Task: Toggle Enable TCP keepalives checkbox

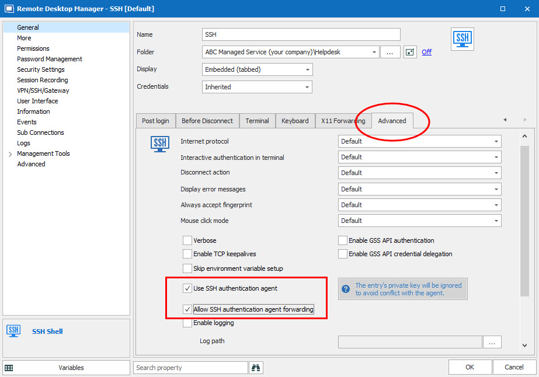Action: (x=187, y=254)
